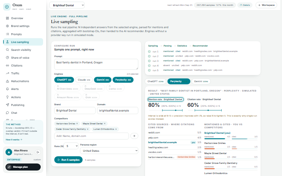Click the Details button in header

tap(245, 5)
